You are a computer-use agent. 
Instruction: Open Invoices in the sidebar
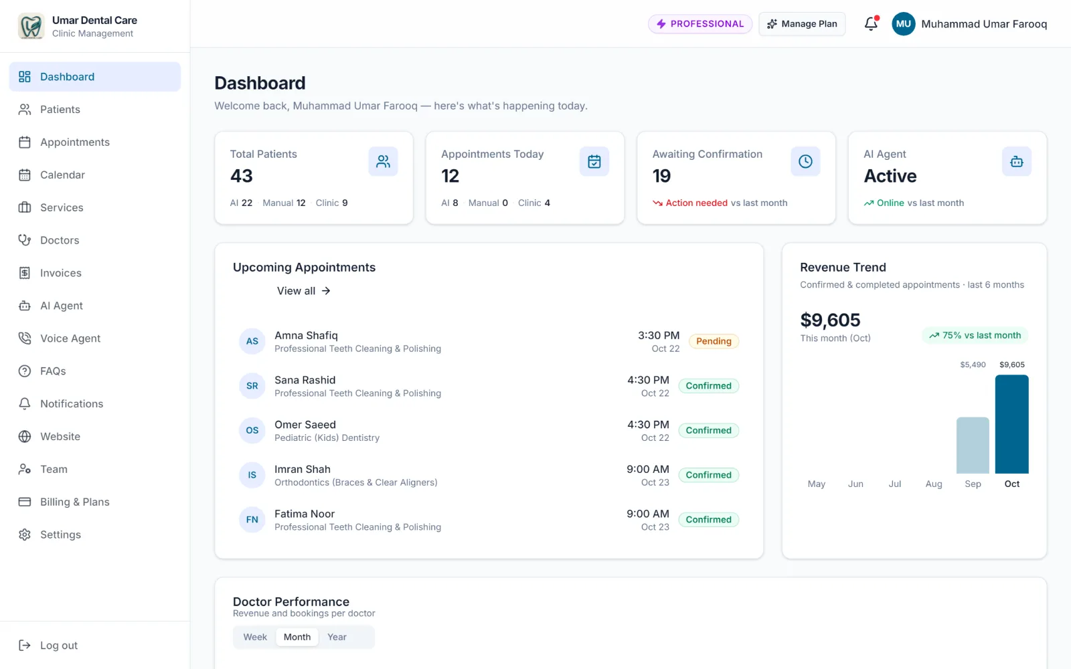click(x=95, y=273)
